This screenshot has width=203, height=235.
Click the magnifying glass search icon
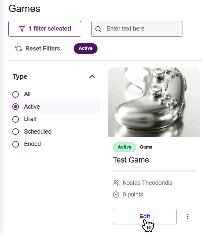coord(98,29)
